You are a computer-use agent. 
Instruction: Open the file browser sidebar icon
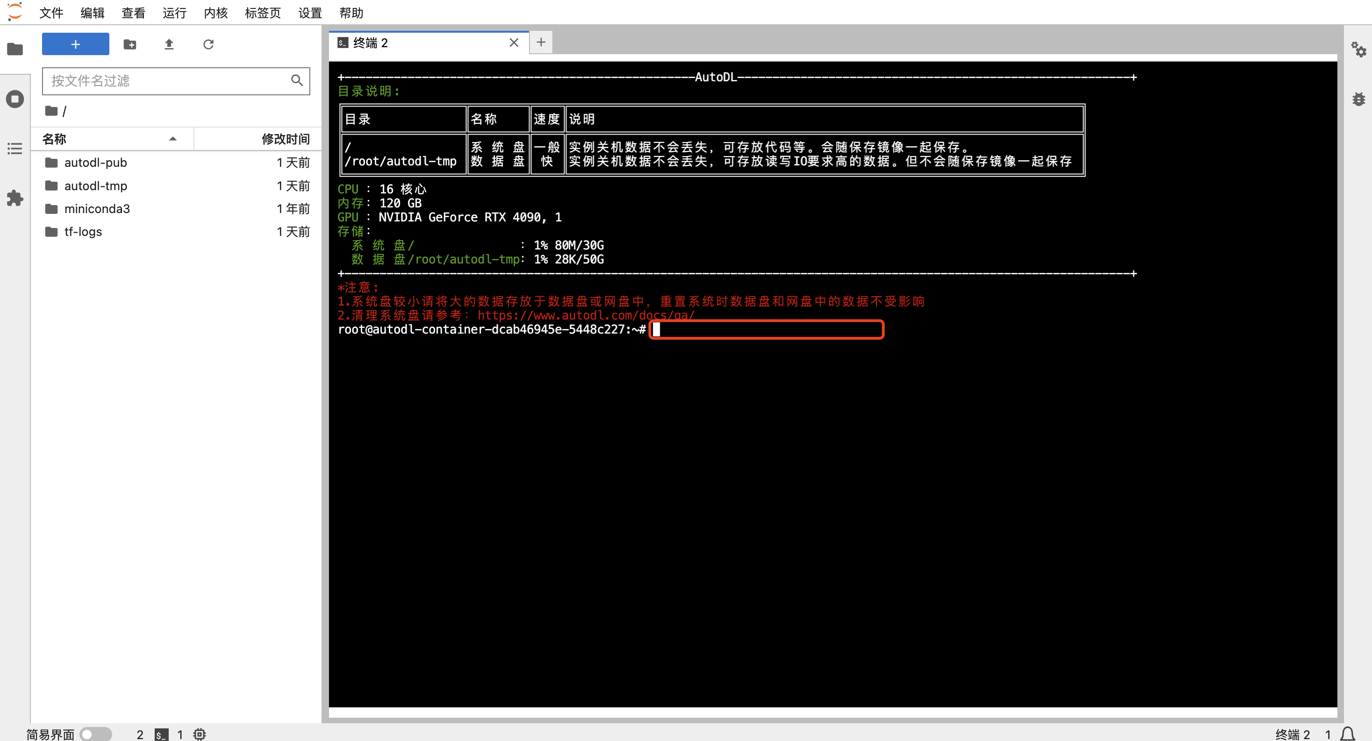pos(14,49)
